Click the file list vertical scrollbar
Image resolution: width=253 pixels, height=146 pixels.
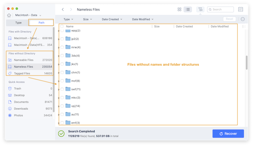pyautogui.click(x=246, y=61)
